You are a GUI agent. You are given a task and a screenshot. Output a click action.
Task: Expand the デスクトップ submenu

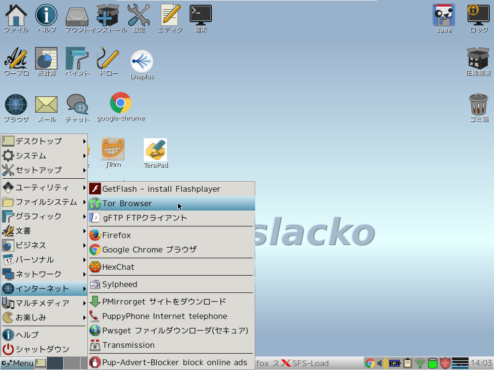click(x=44, y=141)
